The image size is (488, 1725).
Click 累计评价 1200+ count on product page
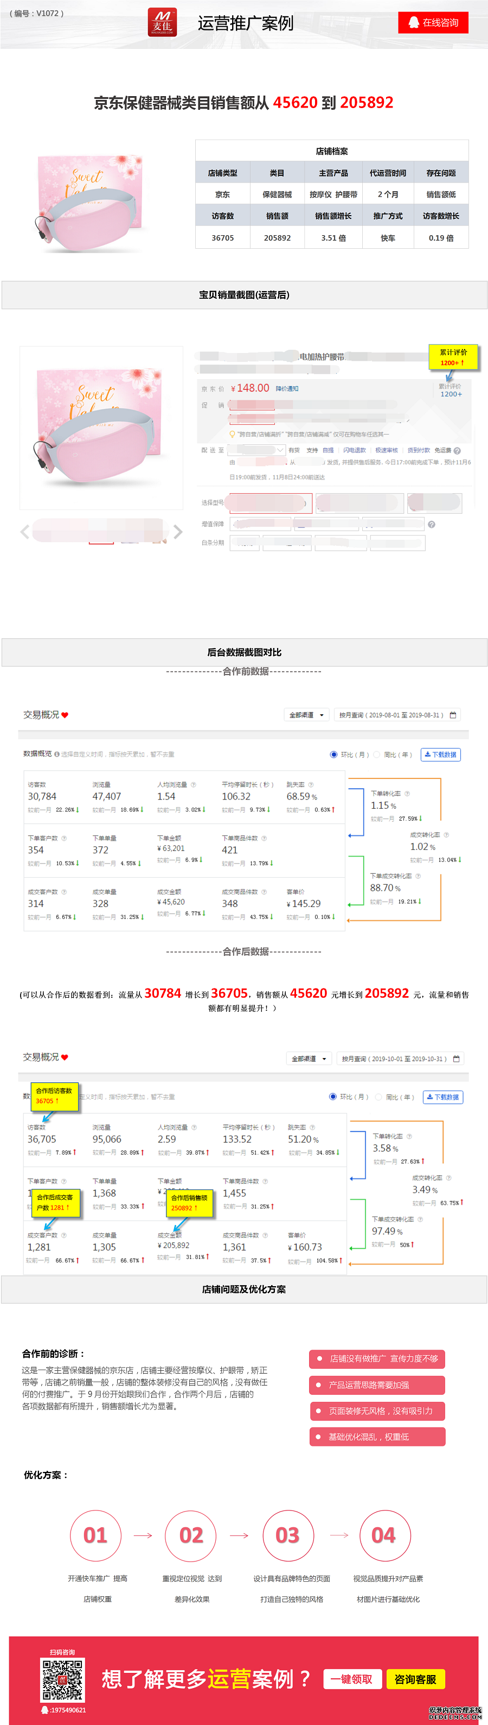coord(451,394)
